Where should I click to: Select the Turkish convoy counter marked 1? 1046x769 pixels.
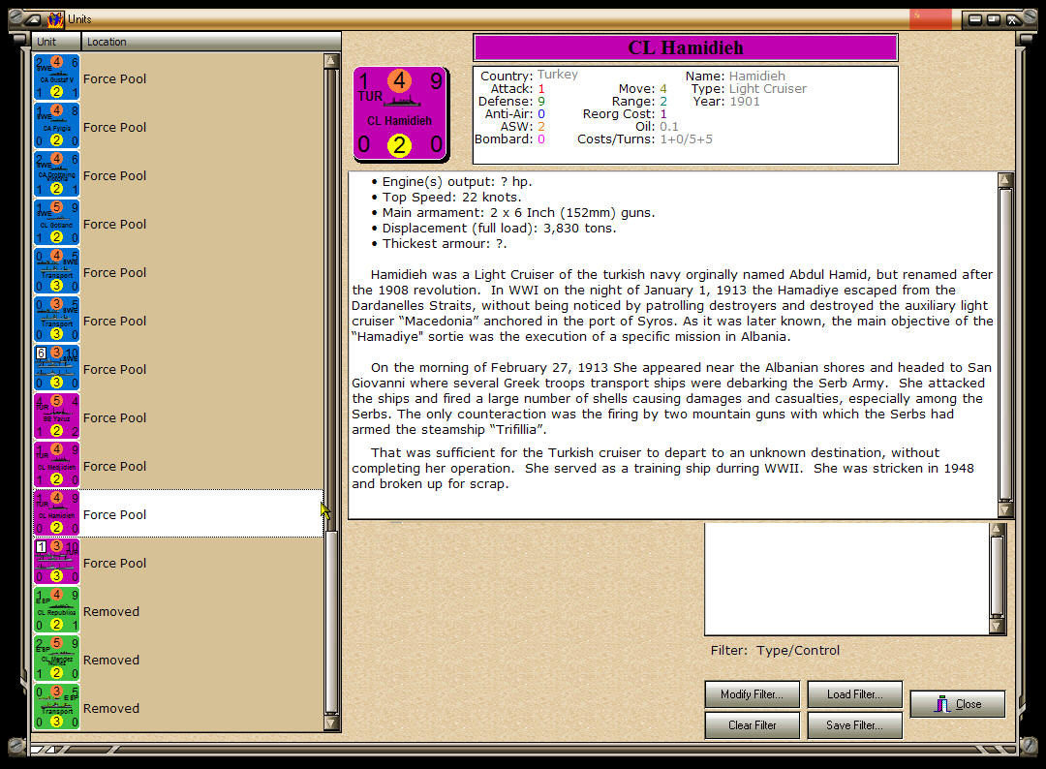click(x=57, y=563)
